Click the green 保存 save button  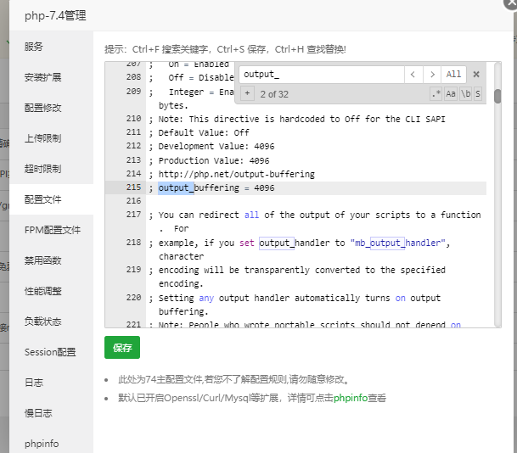point(122,348)
